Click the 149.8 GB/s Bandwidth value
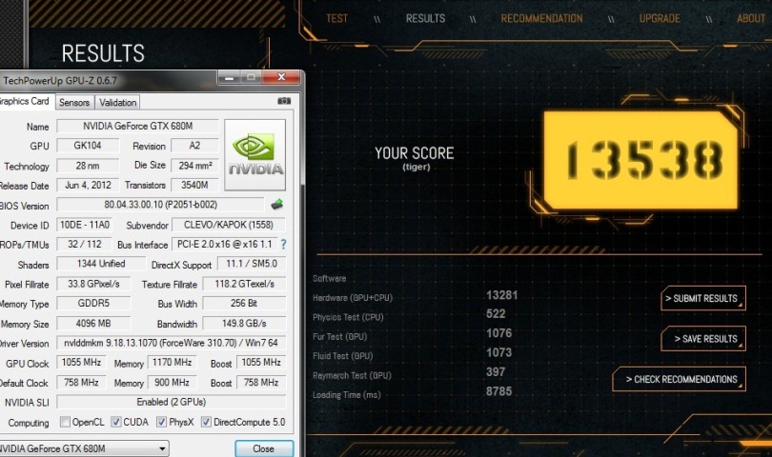 click(x=244, y=323)
